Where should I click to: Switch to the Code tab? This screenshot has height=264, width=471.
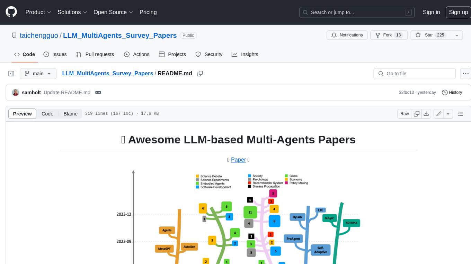(x=24, y=54)
